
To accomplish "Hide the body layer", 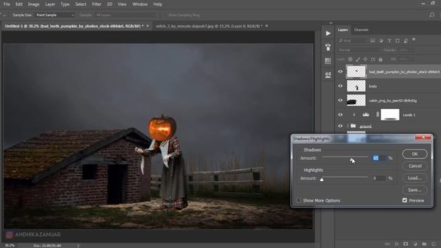I will tap(340, 85).
